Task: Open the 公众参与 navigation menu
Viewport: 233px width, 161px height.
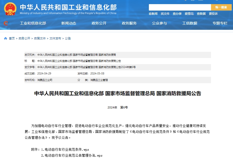Action: (160, 23)
